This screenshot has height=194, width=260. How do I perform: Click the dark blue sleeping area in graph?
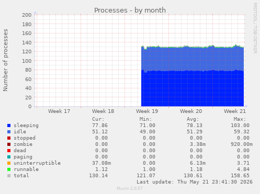click(193, 88)
